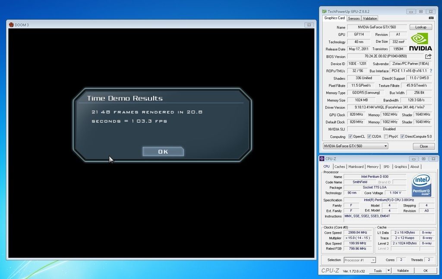The image size is (442, 279).
Task: Toggle the DirectCompute 5.0 checkbox
Action: pos(402,137)
